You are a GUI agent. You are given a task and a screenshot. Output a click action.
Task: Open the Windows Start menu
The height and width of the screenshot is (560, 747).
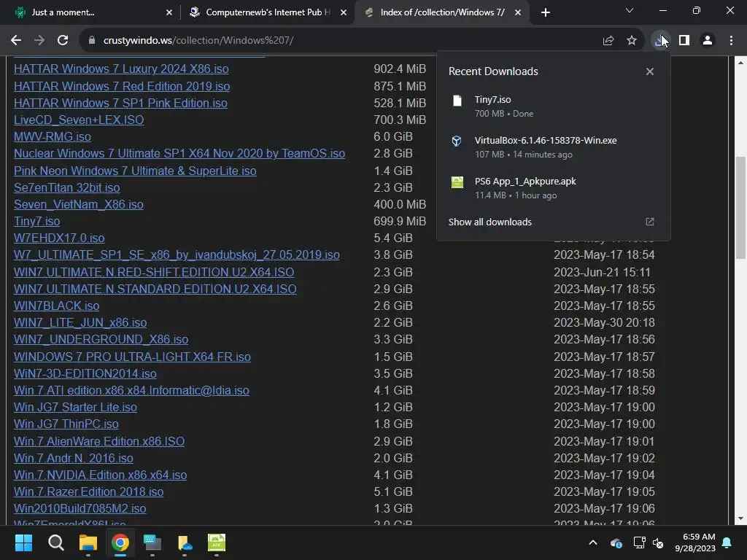(x=23, y=542)
